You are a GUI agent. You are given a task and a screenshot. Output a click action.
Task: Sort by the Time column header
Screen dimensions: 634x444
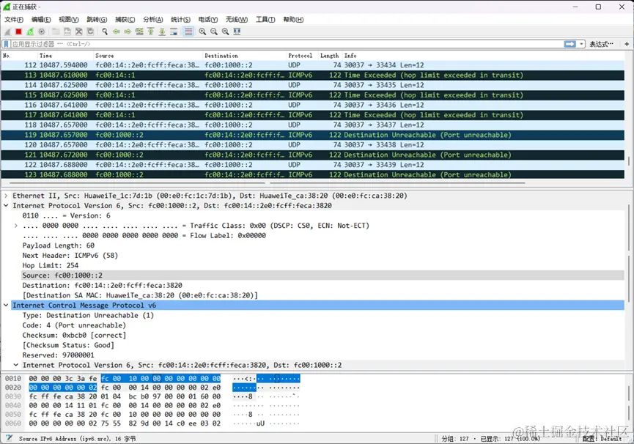65,56
